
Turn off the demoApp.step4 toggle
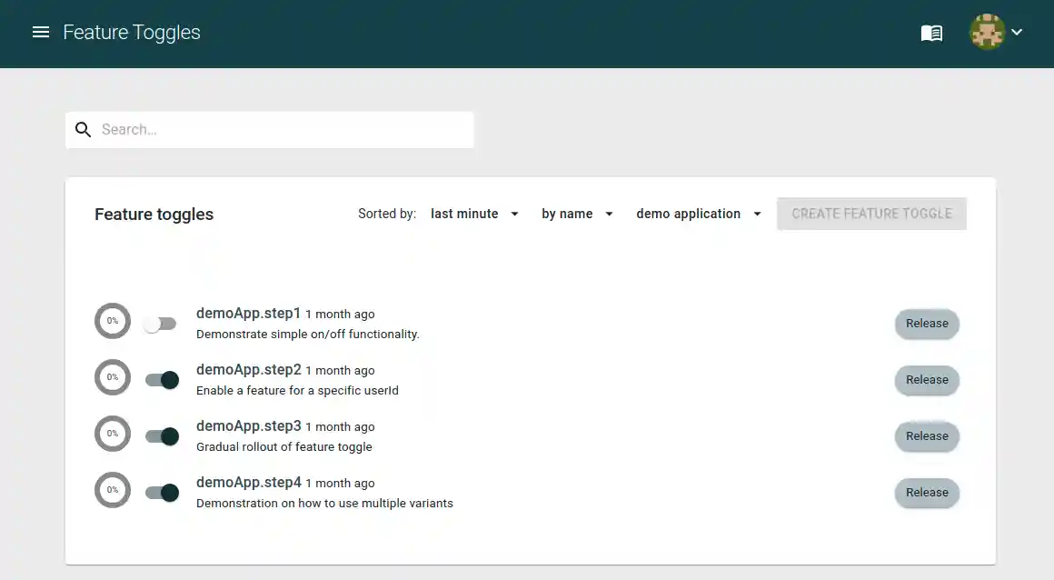click(x=161, y=492)
